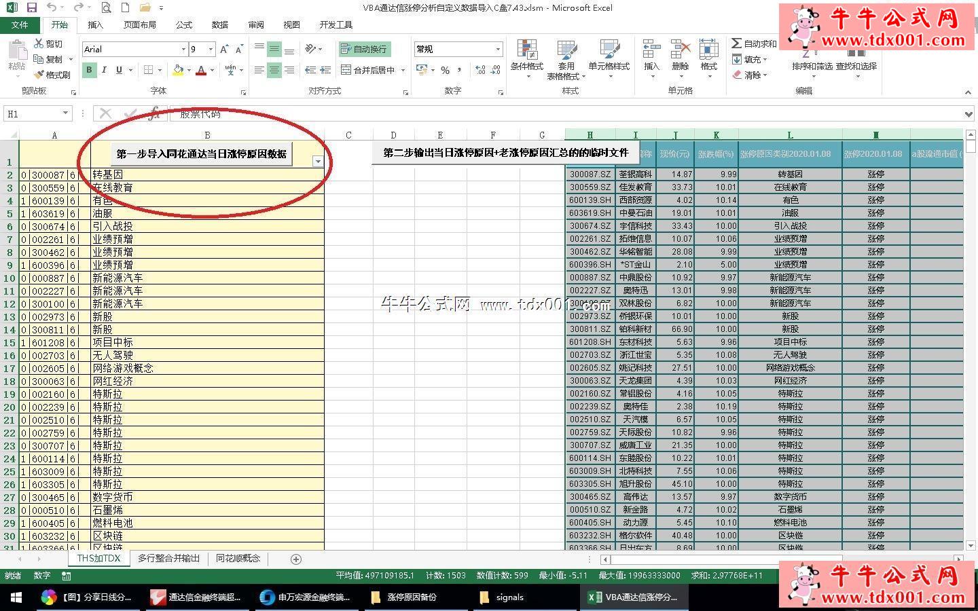Open format as table 套用表格格式
The height and width of the screenshot is (611, 978).
[x=566, y=60]
